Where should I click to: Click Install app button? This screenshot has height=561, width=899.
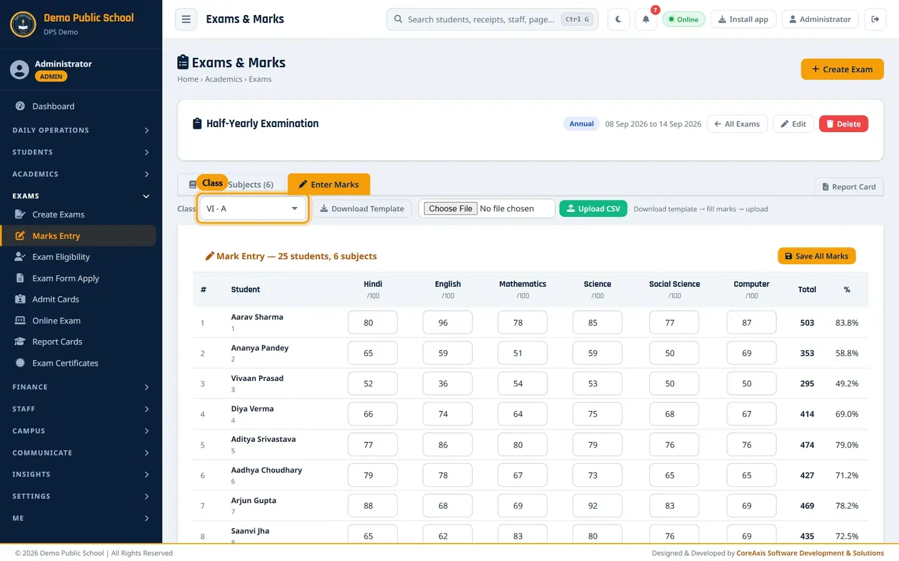pos(743,19)
